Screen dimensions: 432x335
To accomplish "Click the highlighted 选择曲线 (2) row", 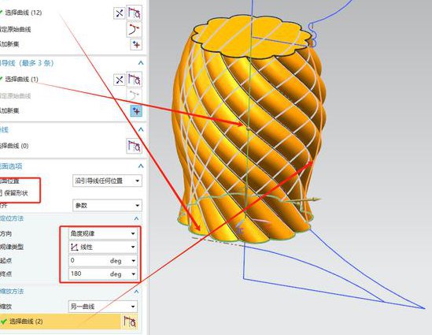I will coord(60,322).
